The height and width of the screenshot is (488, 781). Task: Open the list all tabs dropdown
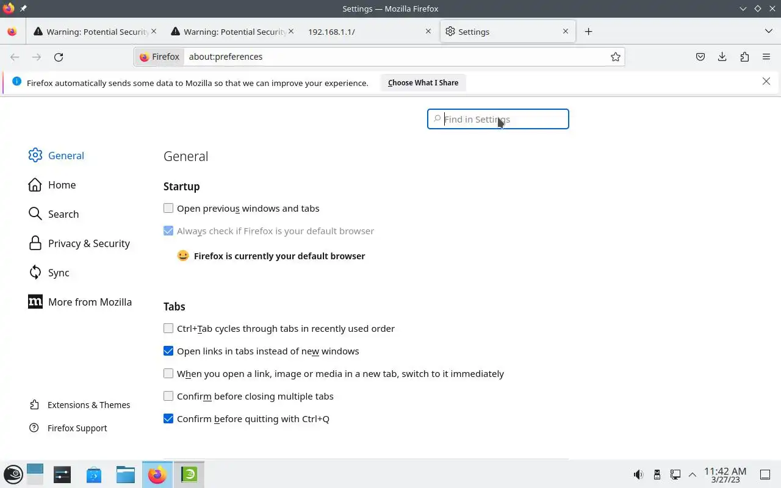(768, 31)
